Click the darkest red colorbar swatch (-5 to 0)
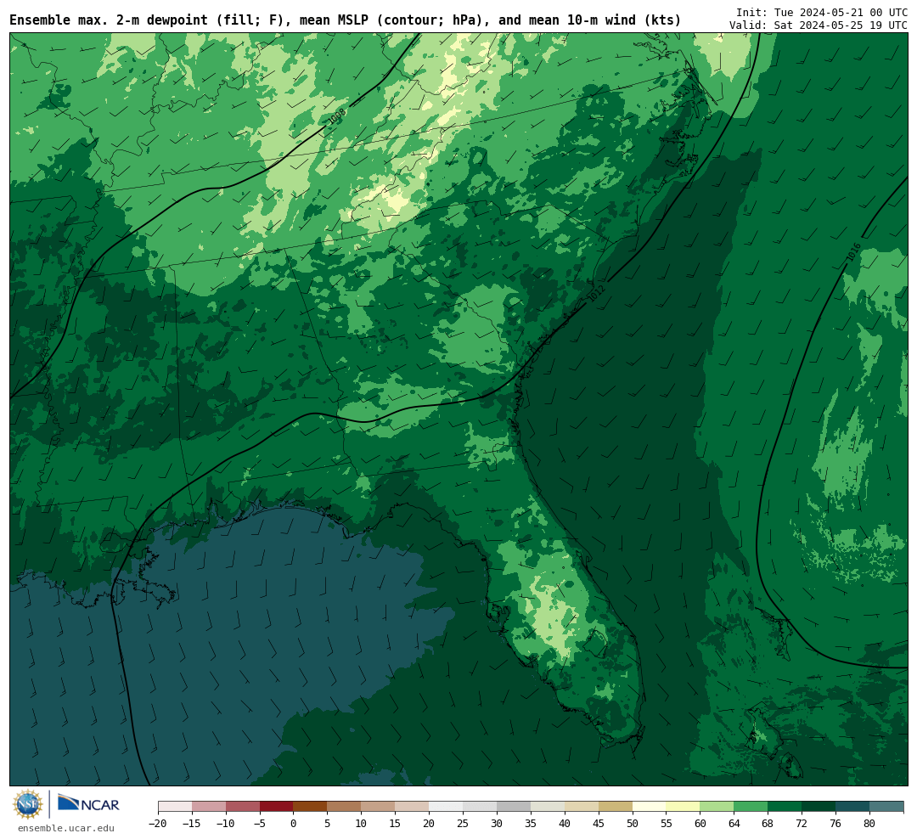The width and height of the screenshot is (917, 839). pos(276,807)
